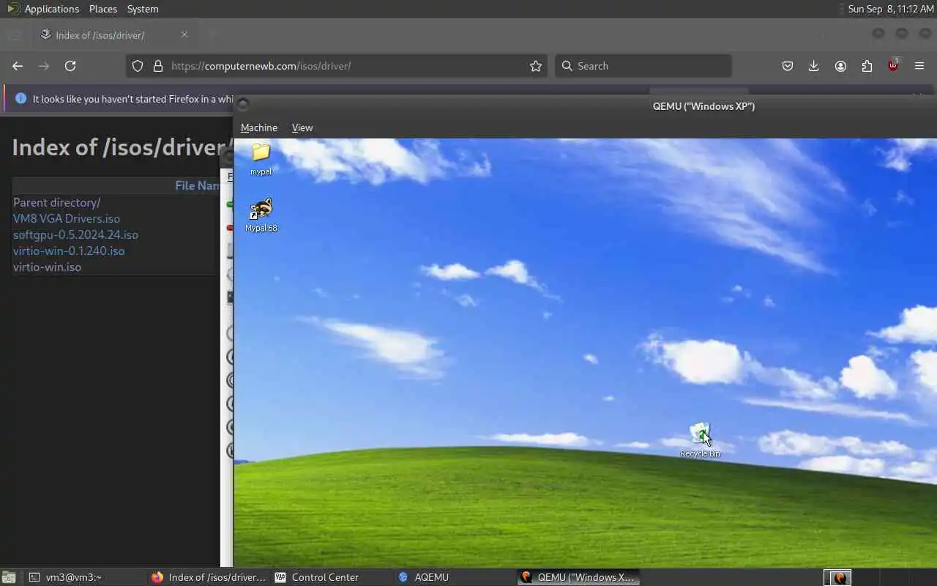Download virtio-win-0.1.240.iso
The height and width of the screenshot is (586, 937).
point(69,251)
